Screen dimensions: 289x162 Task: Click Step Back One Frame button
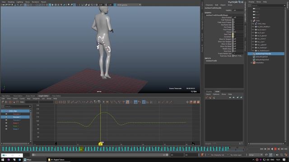(x=265, y=149)
